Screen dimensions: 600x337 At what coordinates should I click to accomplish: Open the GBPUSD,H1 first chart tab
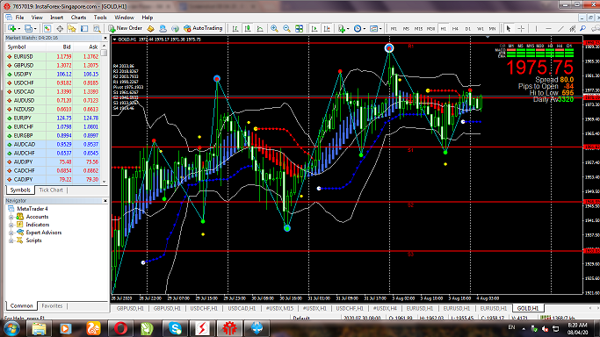tap(130, 308)
